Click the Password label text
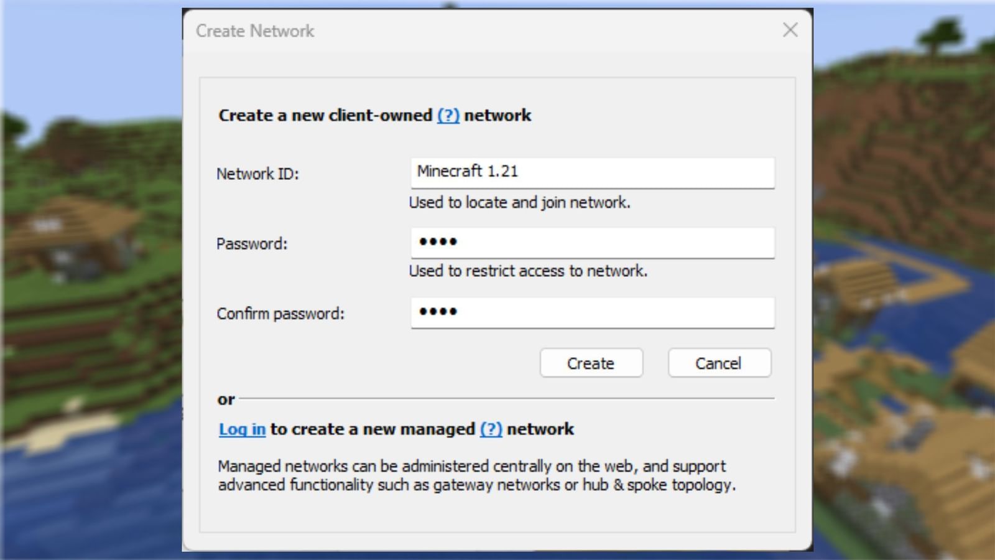Viewport: 995px width, 560px height. coord(251,243)
